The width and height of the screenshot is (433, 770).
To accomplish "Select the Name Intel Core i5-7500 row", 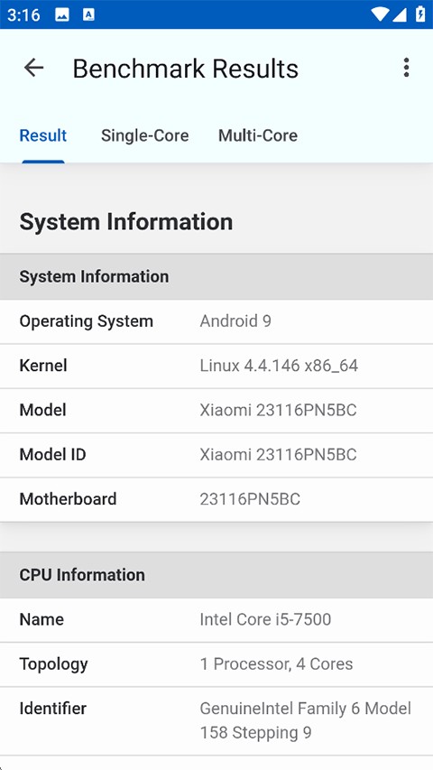I will pyautogui.click(x=216, y=620).
